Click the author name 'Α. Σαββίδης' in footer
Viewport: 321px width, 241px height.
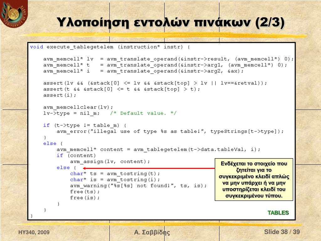click(152, 233)
